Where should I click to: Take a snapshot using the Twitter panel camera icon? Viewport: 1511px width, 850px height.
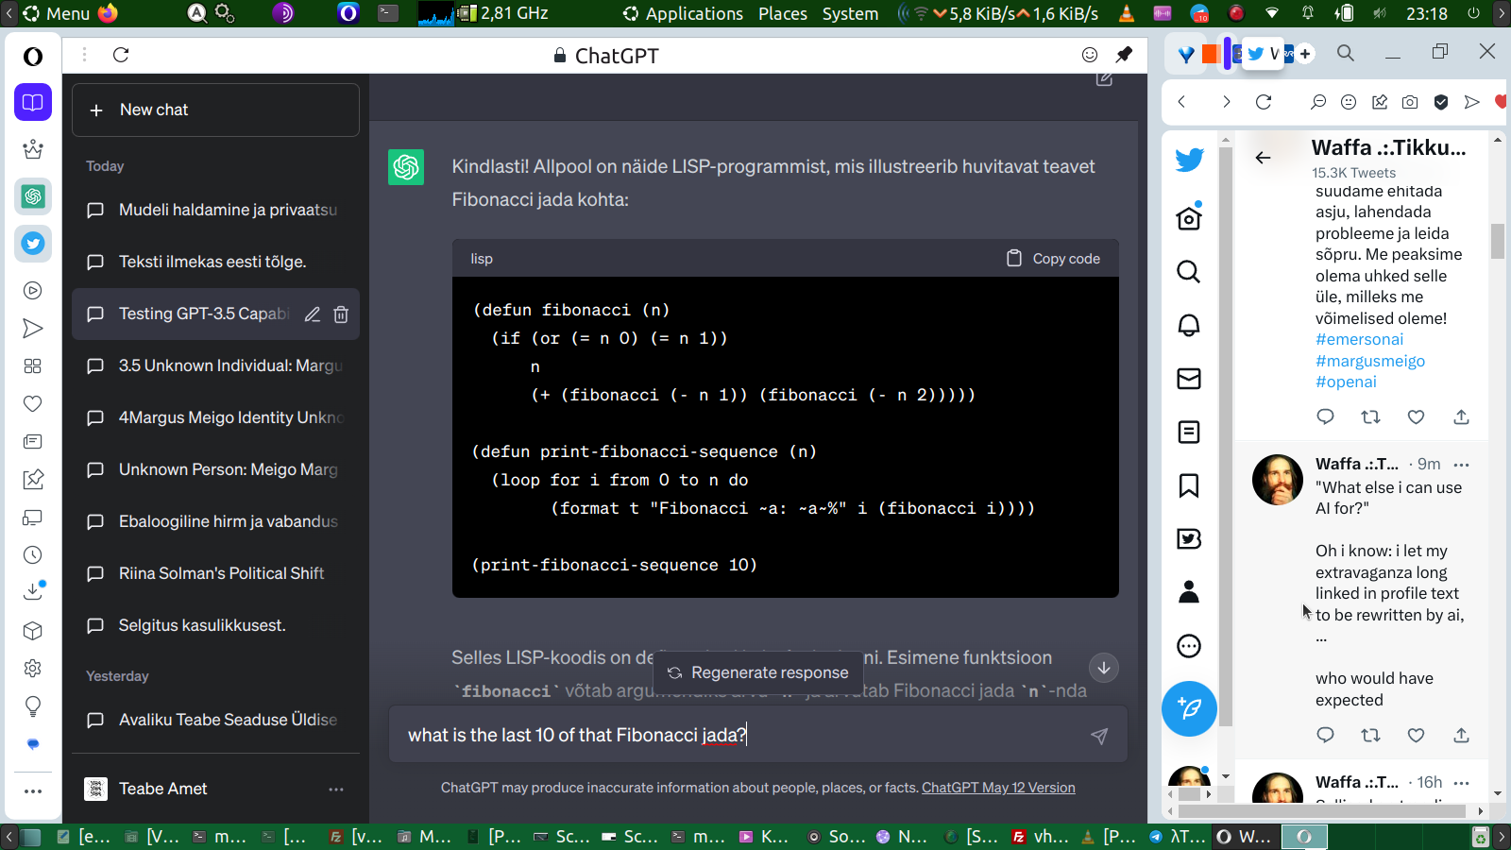tap(1410, 102)
